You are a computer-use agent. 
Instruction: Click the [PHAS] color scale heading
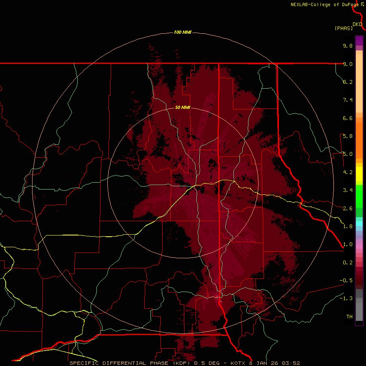pyautogui.click(x=344, y=28)
